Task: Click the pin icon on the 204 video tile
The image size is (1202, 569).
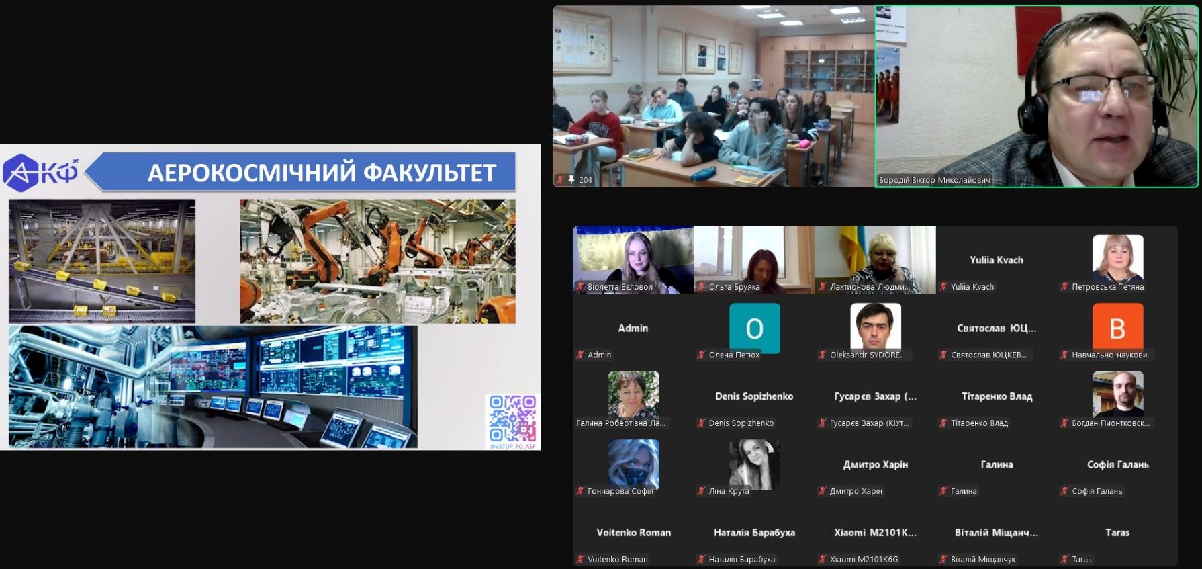Action: [571, 180]
